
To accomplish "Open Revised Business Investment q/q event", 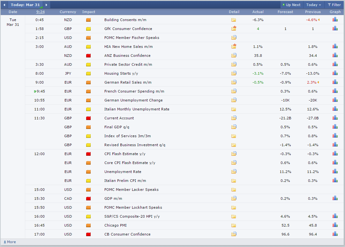I will [135, 145].
